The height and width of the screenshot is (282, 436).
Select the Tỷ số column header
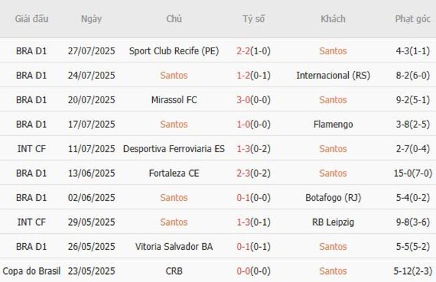click(x=254, y=19)
